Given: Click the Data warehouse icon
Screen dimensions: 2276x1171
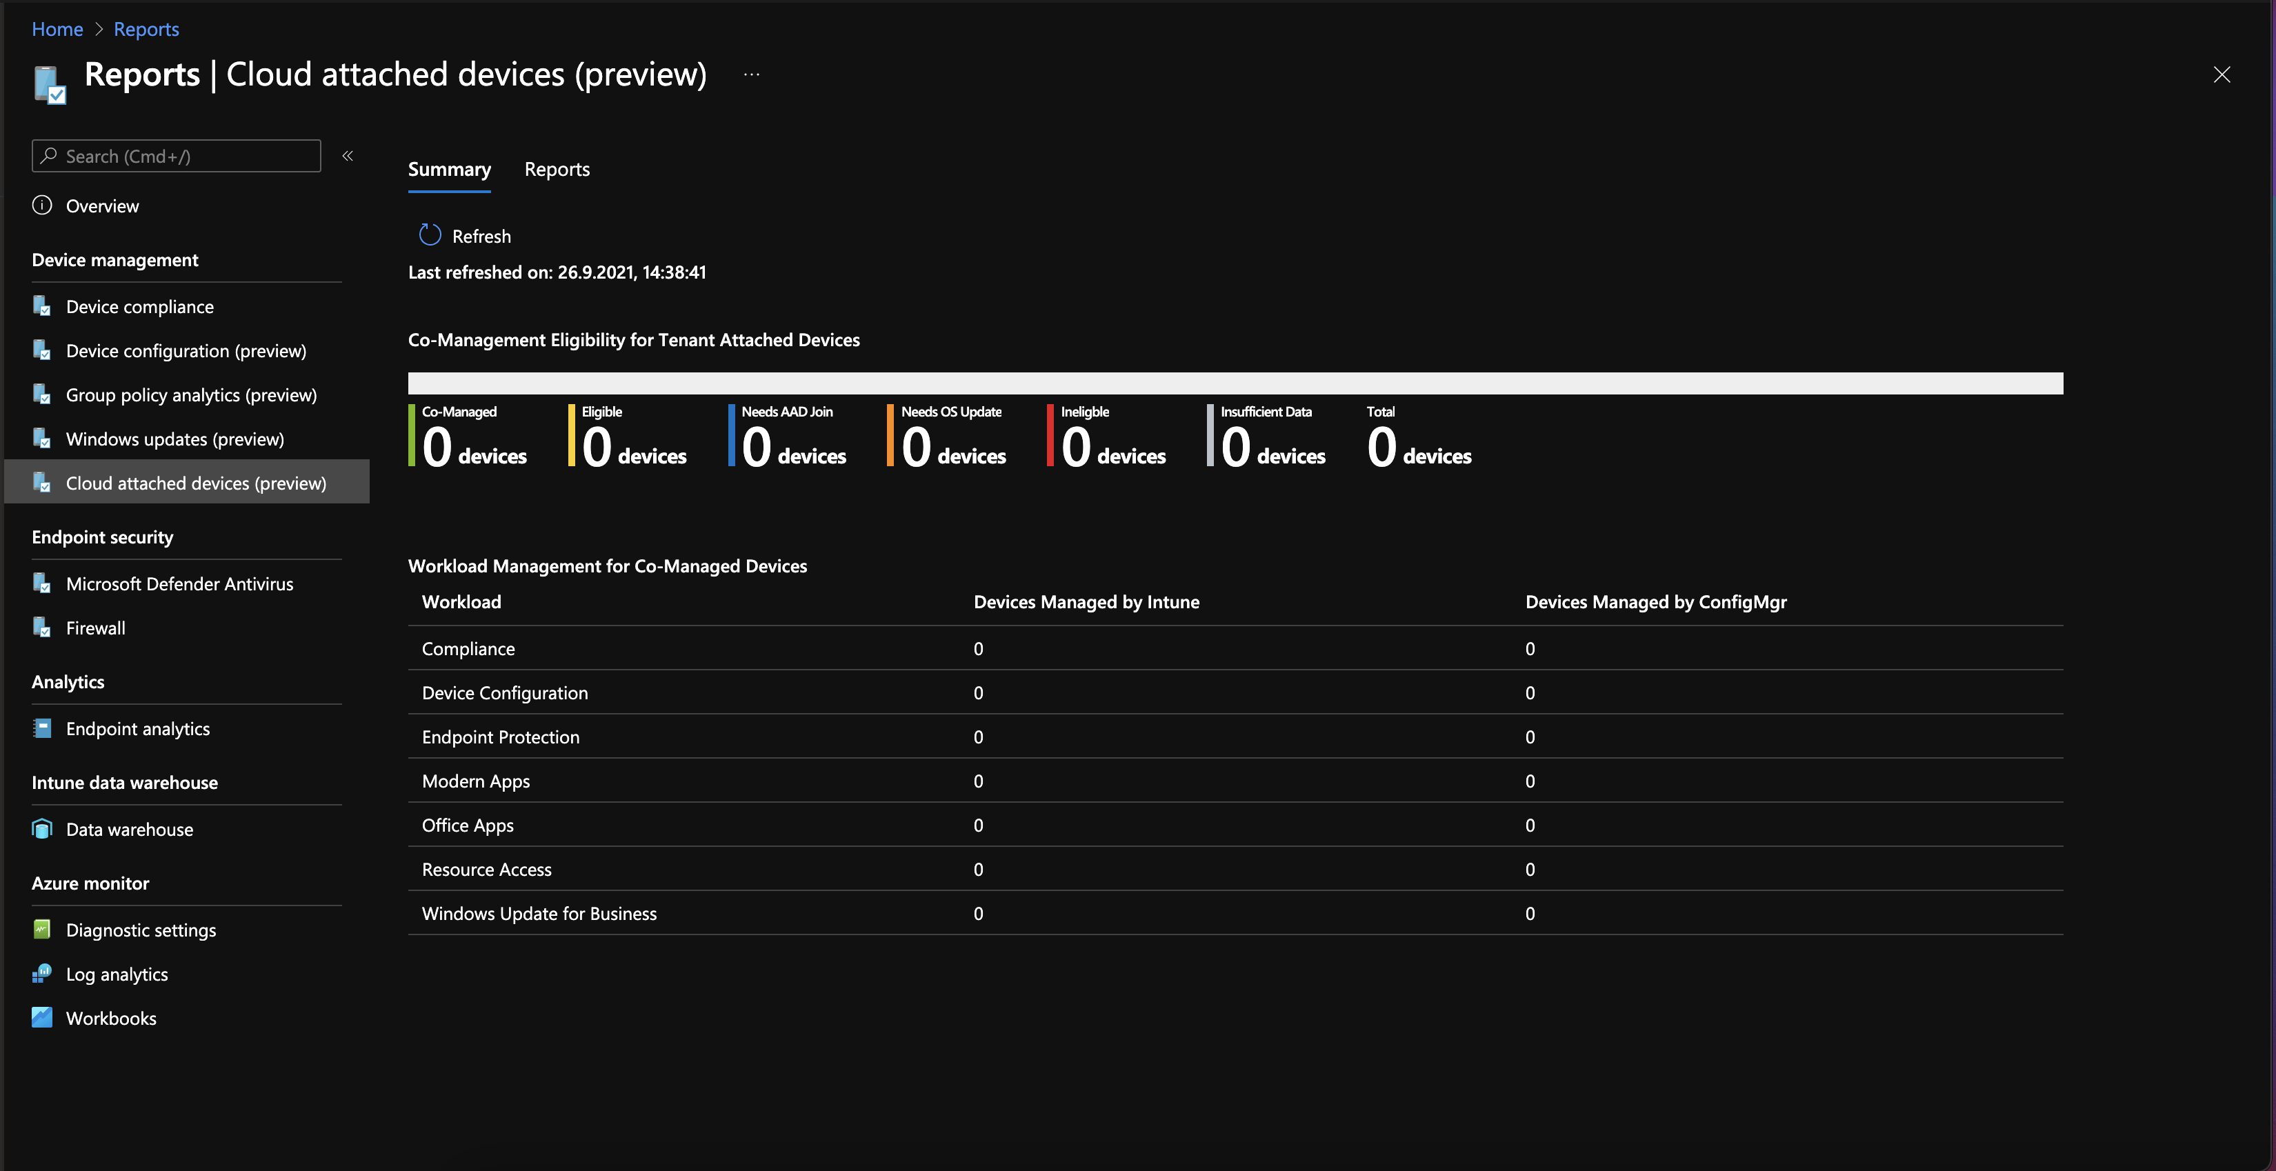Looking at the screenshot, I should [x=41, y=829].
